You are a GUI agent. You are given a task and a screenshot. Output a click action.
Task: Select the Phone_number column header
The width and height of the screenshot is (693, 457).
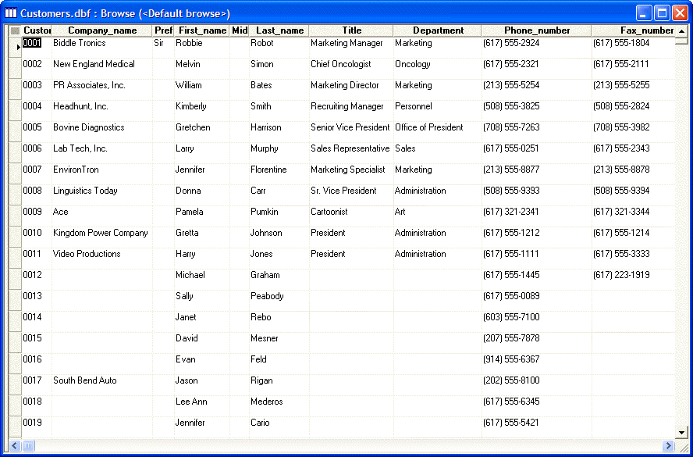[x=537, y=30]
